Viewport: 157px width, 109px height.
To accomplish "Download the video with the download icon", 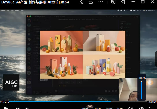I will [x=91, y=2].
